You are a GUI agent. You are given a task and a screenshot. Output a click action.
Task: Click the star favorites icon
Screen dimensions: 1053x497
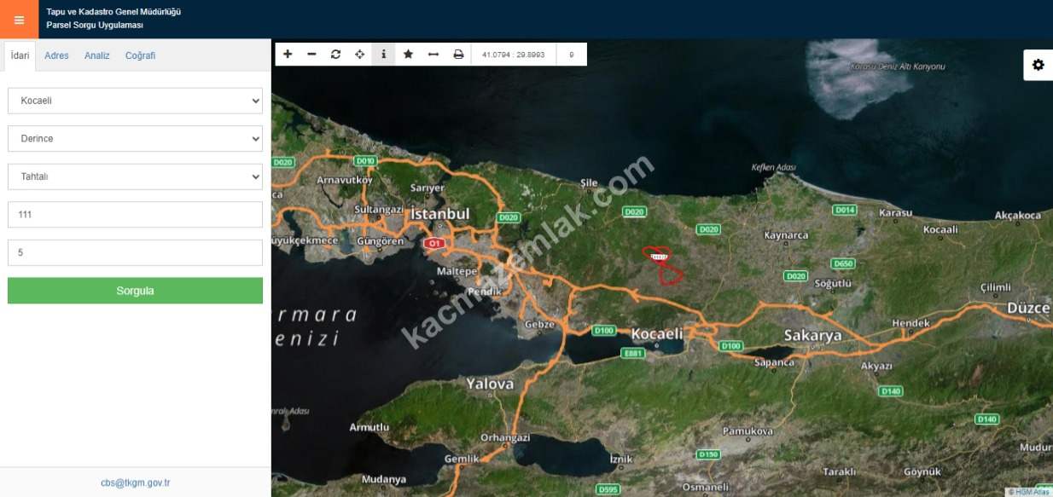point(408,55)
